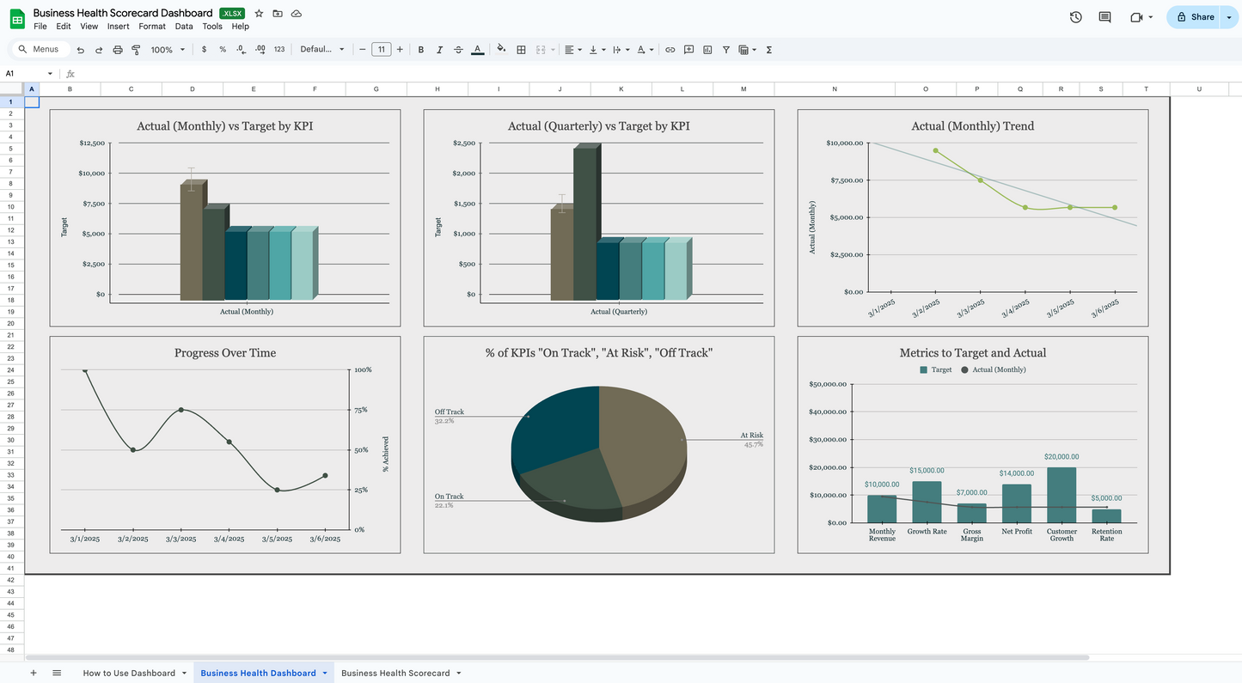Open the Insert menu
This screenshot has width=1242, height=683.
[119, 27]
